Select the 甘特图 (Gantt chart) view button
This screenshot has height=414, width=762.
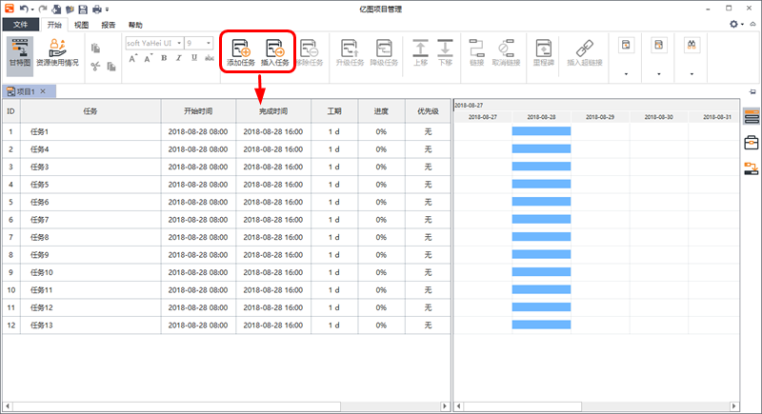(x=19, y=52)
